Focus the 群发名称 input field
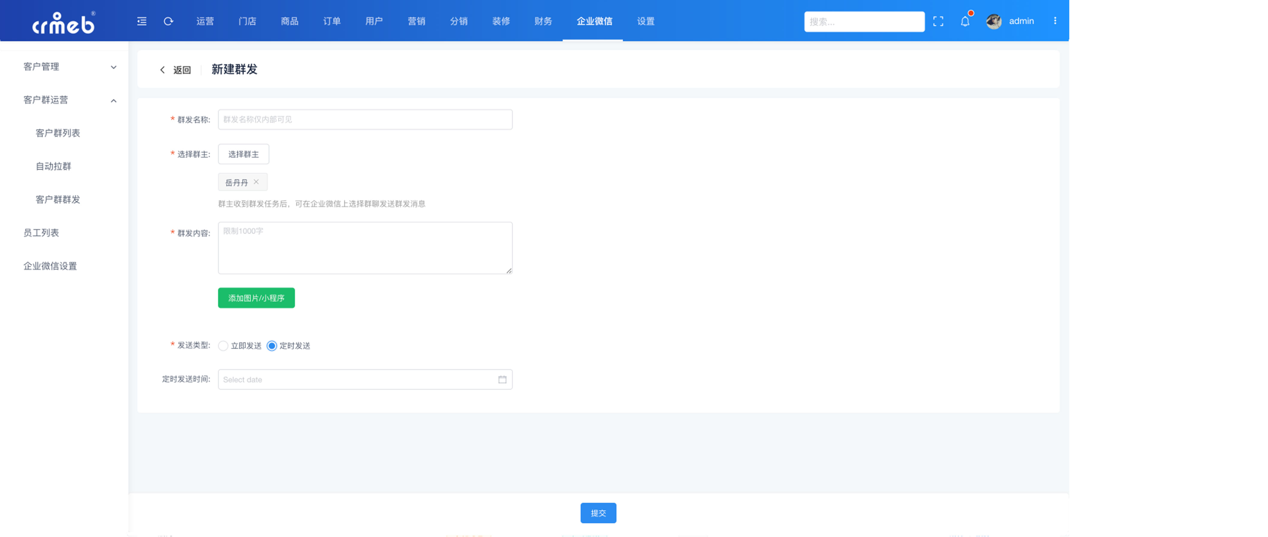This screenshot has height=537, width=1268. 365,119
